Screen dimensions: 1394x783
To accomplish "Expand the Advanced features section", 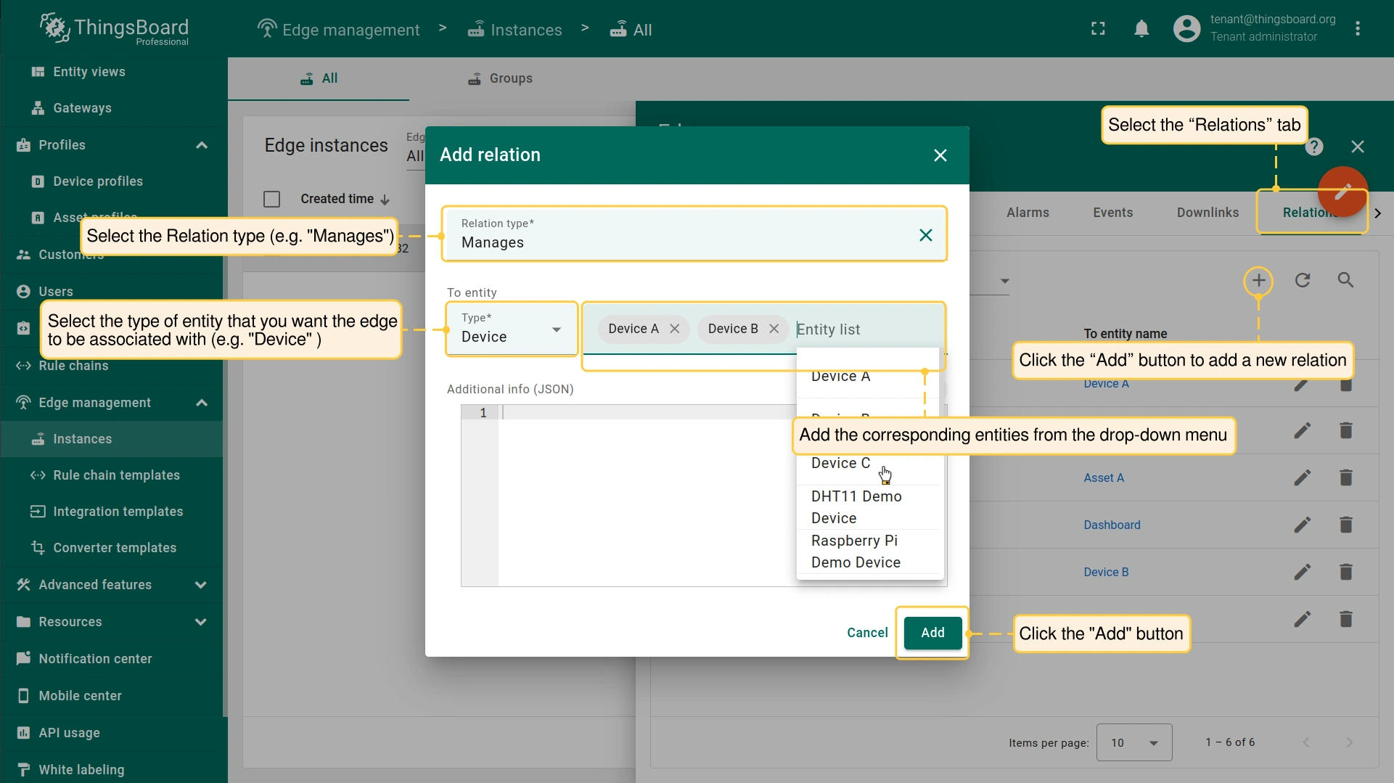I will (x=200, y=585).
